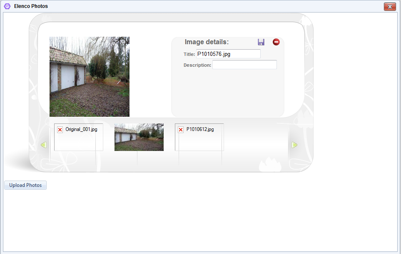Delete the photo using the red minus icon
401x254 pixels.
[276, 42]
